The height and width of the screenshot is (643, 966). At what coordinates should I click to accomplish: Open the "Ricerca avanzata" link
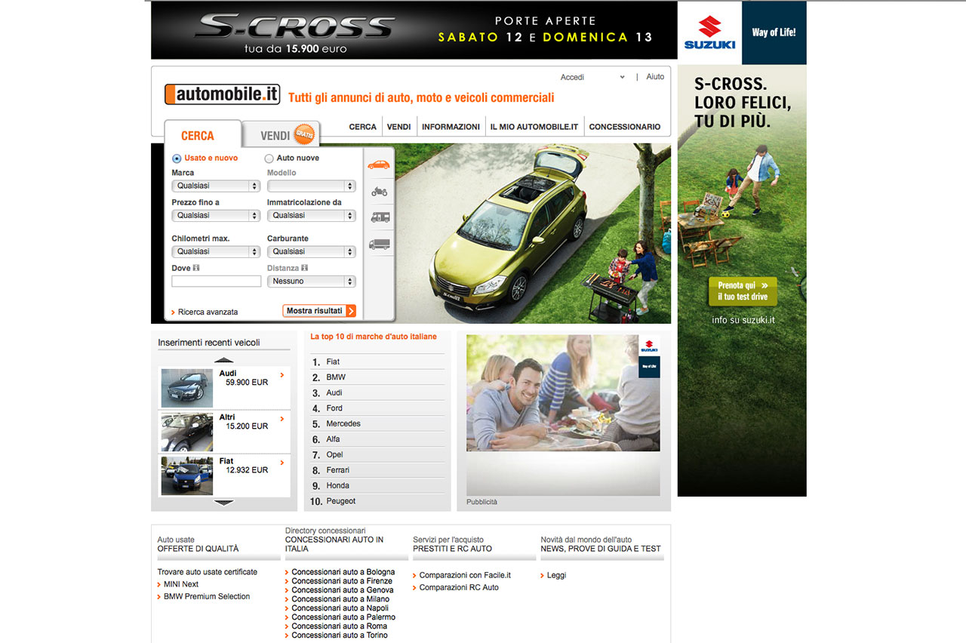pos(208,312)
